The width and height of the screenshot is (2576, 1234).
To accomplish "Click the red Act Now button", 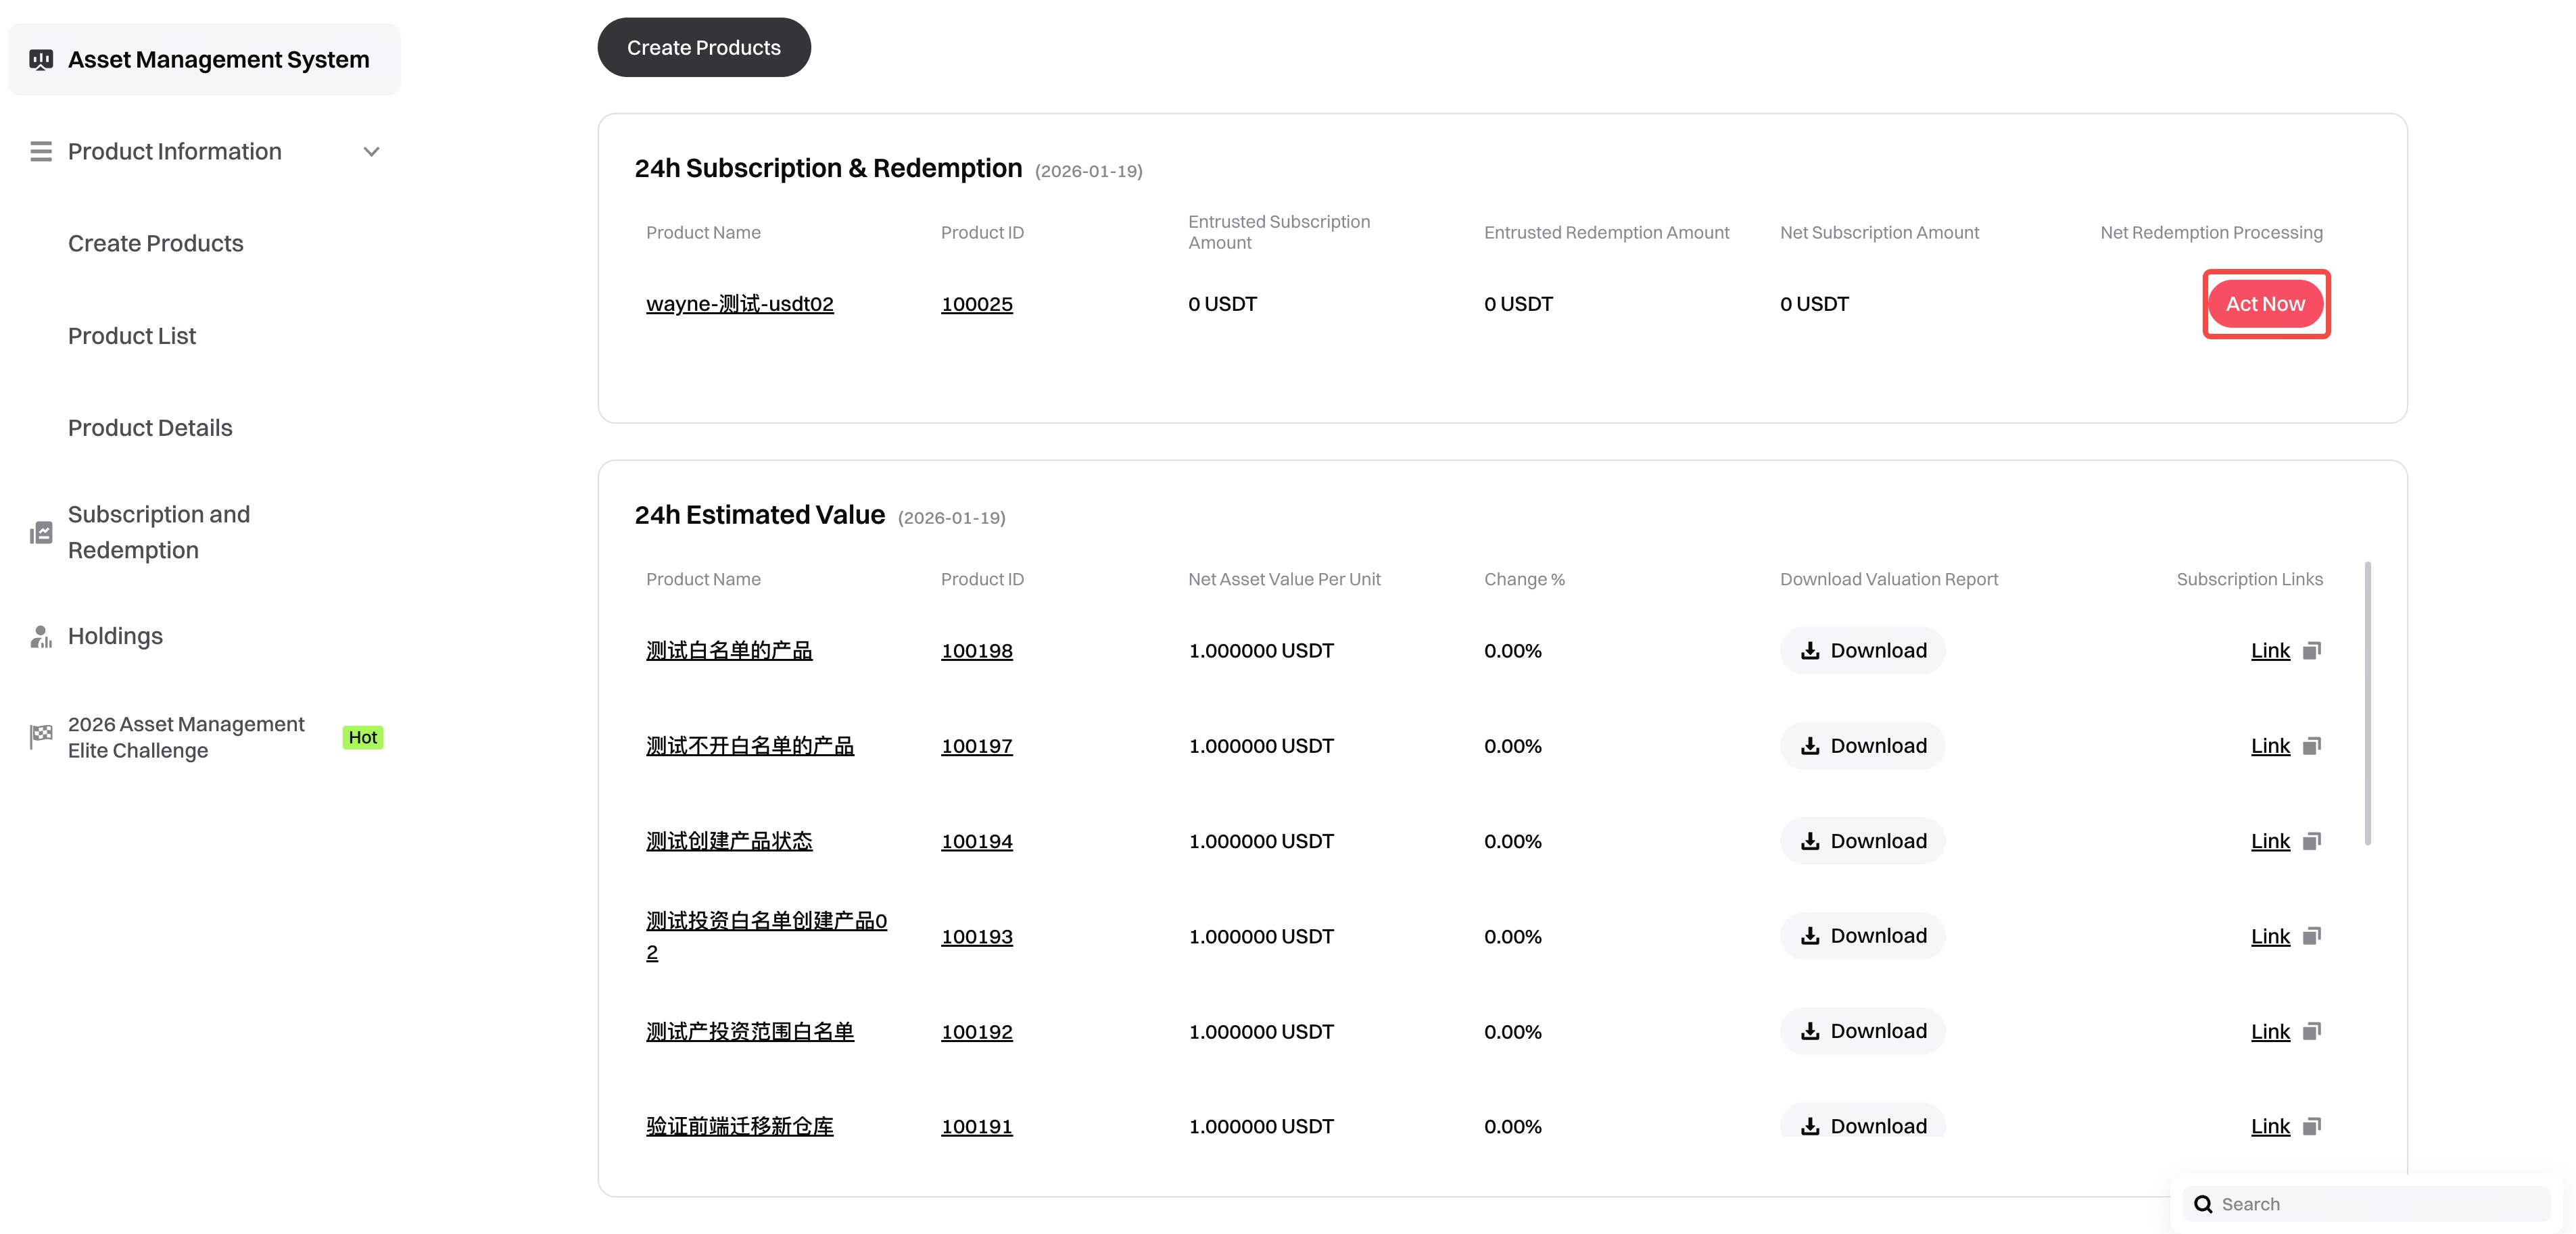I will point(2265,303).
